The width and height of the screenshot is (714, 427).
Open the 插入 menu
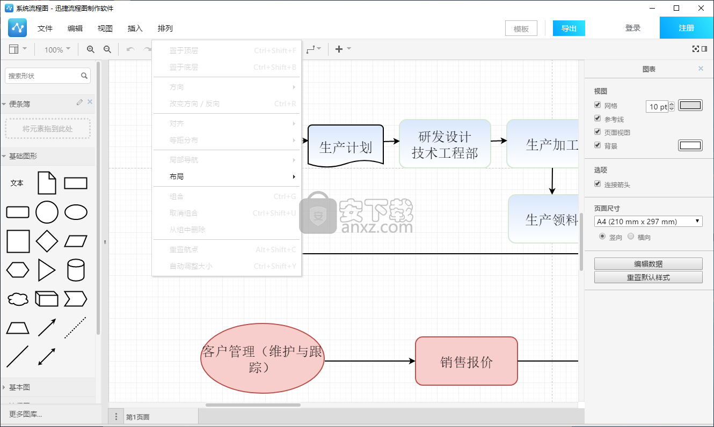pyautogui.click(x=135, y=28)
